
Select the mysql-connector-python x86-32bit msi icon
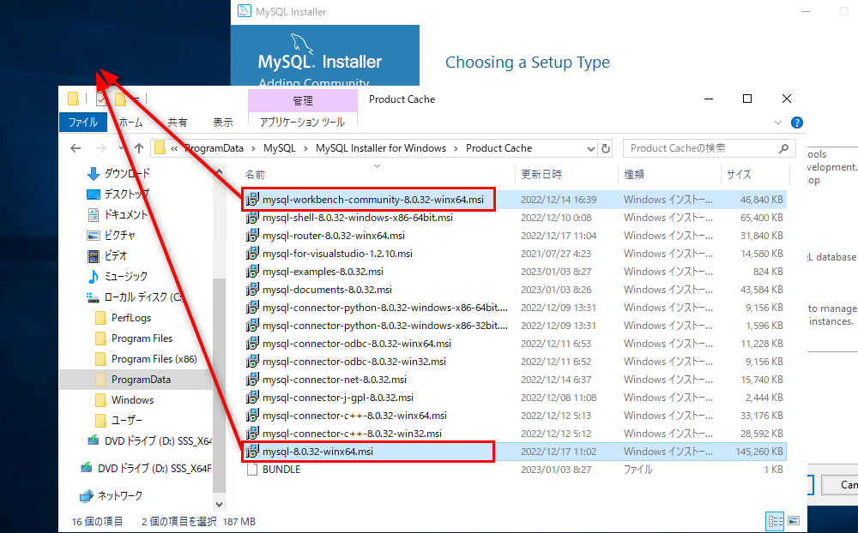(252, 326)
